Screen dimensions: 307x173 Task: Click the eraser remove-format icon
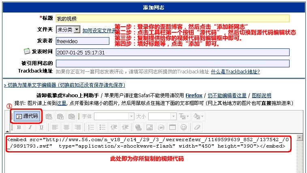point(197,127)
